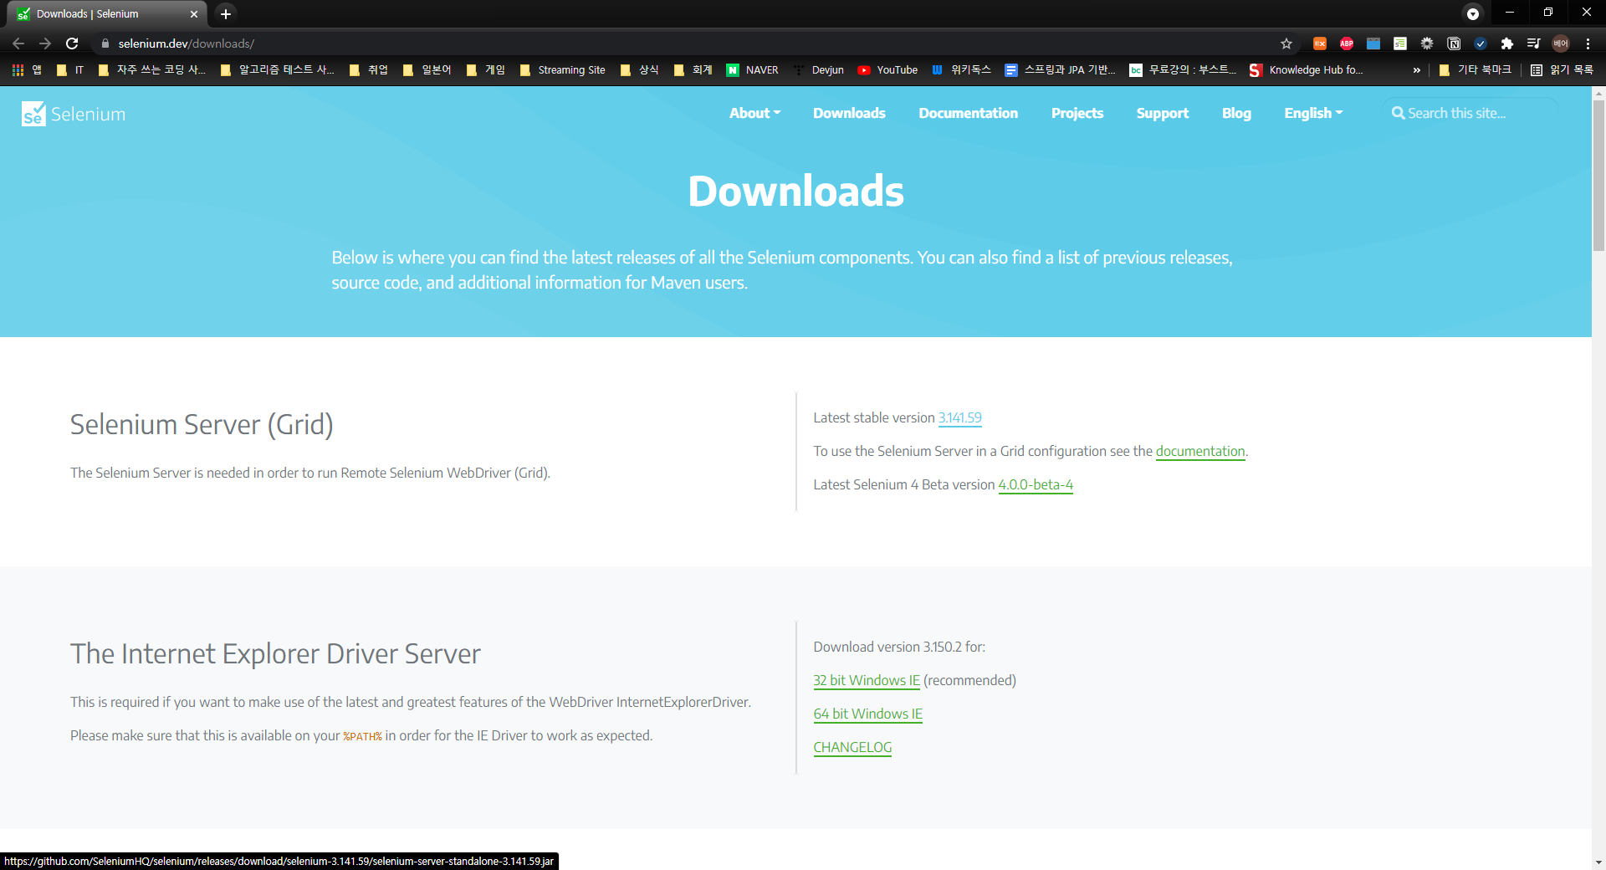1606x870 pixels.
Task: Open the 상식 bookmark folder
Action: (640, 70)
